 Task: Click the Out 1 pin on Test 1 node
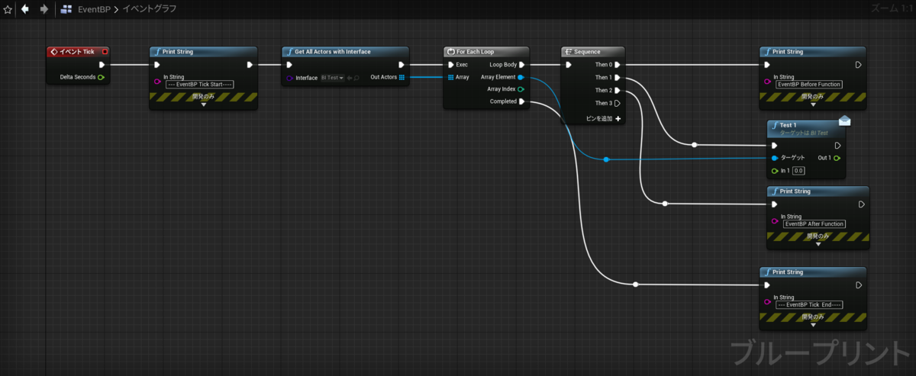[837, 158]
